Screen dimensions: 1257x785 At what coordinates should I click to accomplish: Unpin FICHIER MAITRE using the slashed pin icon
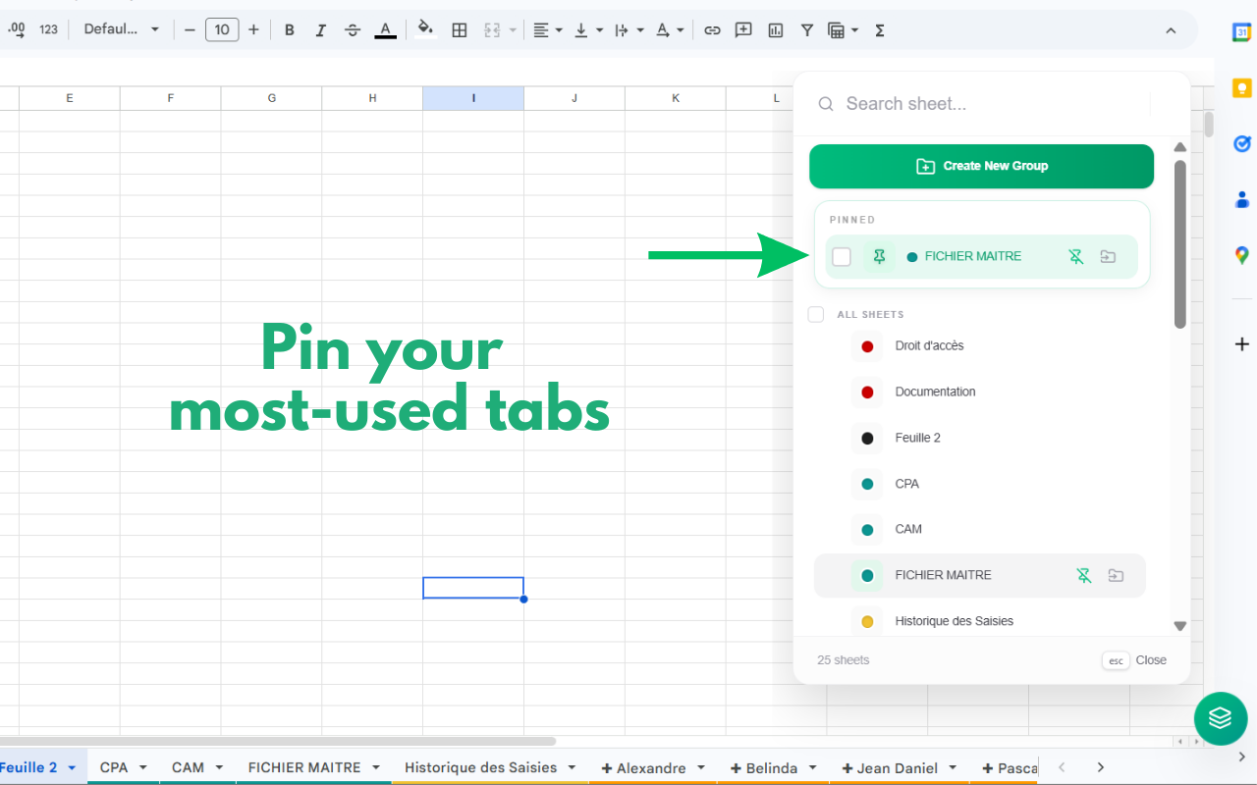click(1075, 256)
